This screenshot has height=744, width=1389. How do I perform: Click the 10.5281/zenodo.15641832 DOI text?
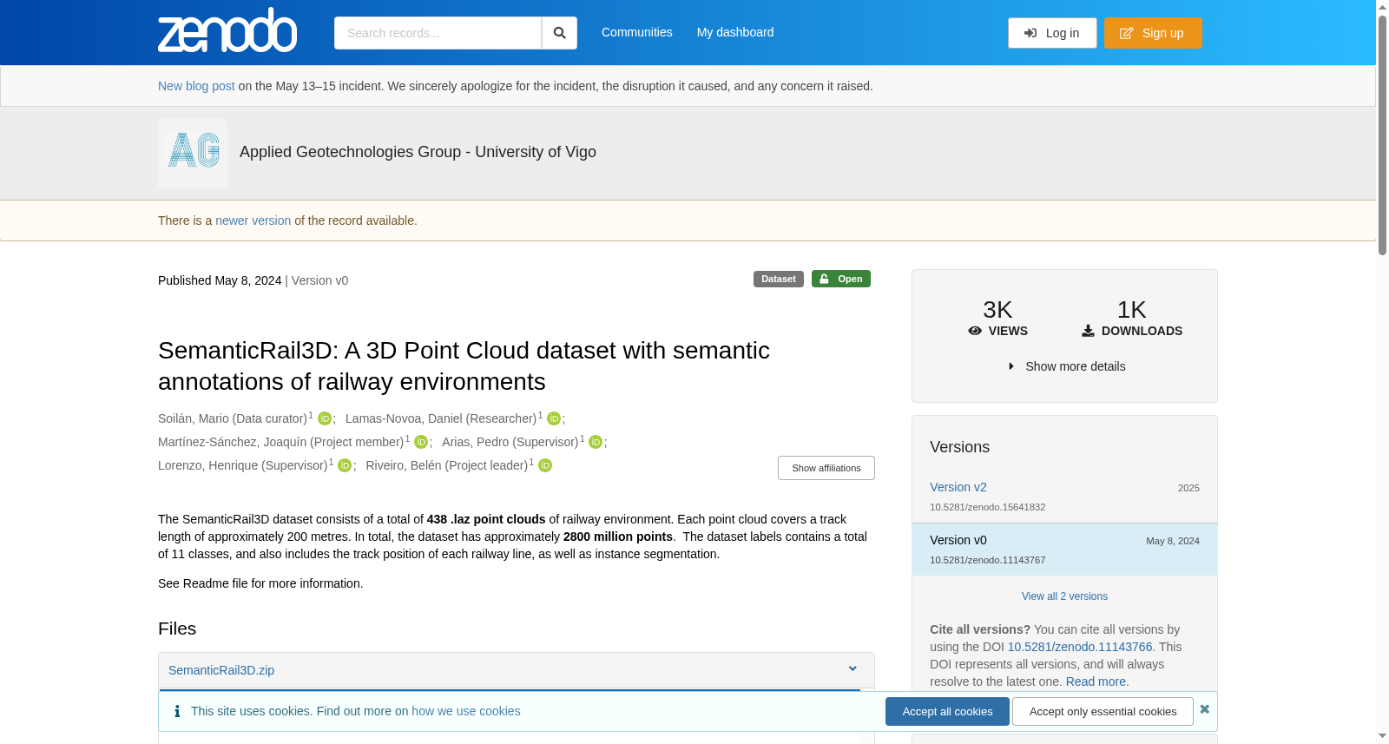(988, 507)
